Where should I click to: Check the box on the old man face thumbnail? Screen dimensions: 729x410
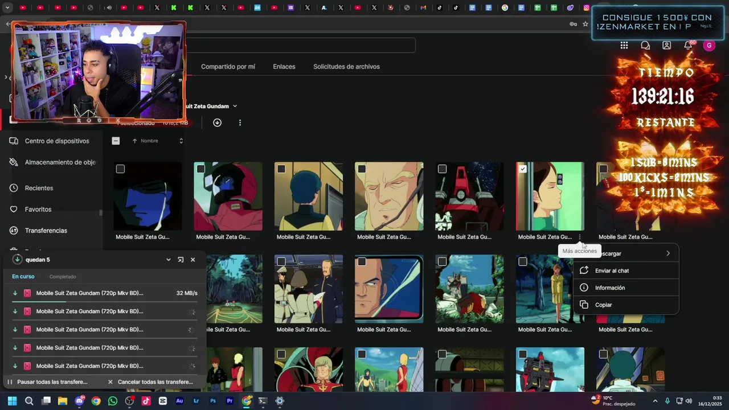pos(362,169)
